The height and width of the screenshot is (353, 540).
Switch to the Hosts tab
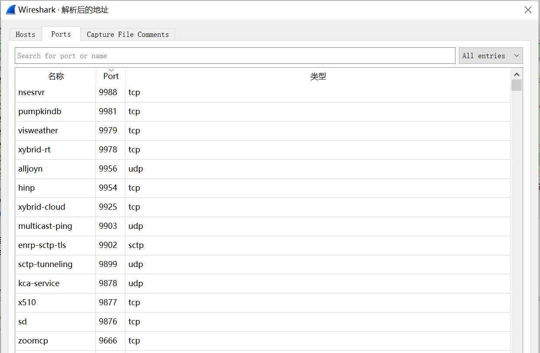pos(25,35)
